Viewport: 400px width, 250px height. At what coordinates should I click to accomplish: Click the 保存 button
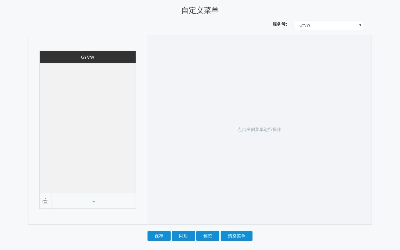tap(159, 236)
